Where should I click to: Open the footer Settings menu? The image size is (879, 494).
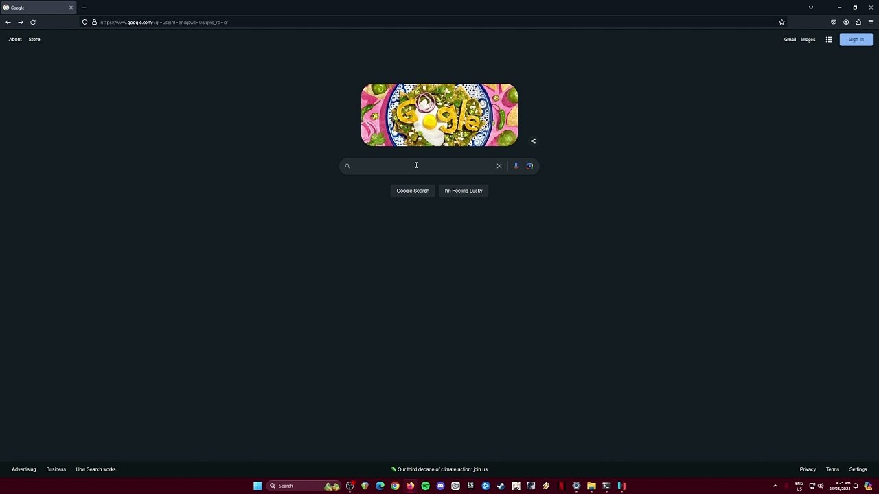click(x=858, y=469)
